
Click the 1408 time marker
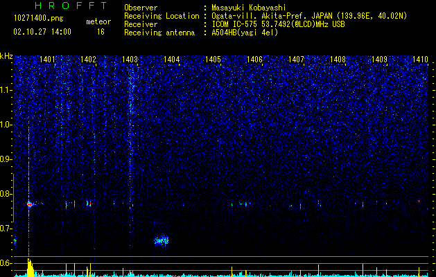coord(338,59)
